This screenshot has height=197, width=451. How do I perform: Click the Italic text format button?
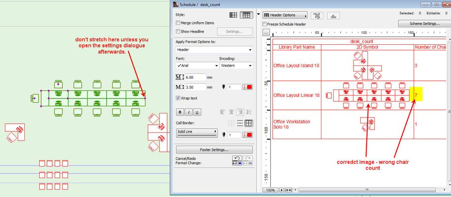click(x=188, y=112)
